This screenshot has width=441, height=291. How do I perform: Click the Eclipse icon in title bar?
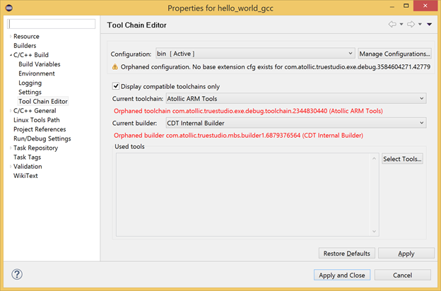click(9, 8)
